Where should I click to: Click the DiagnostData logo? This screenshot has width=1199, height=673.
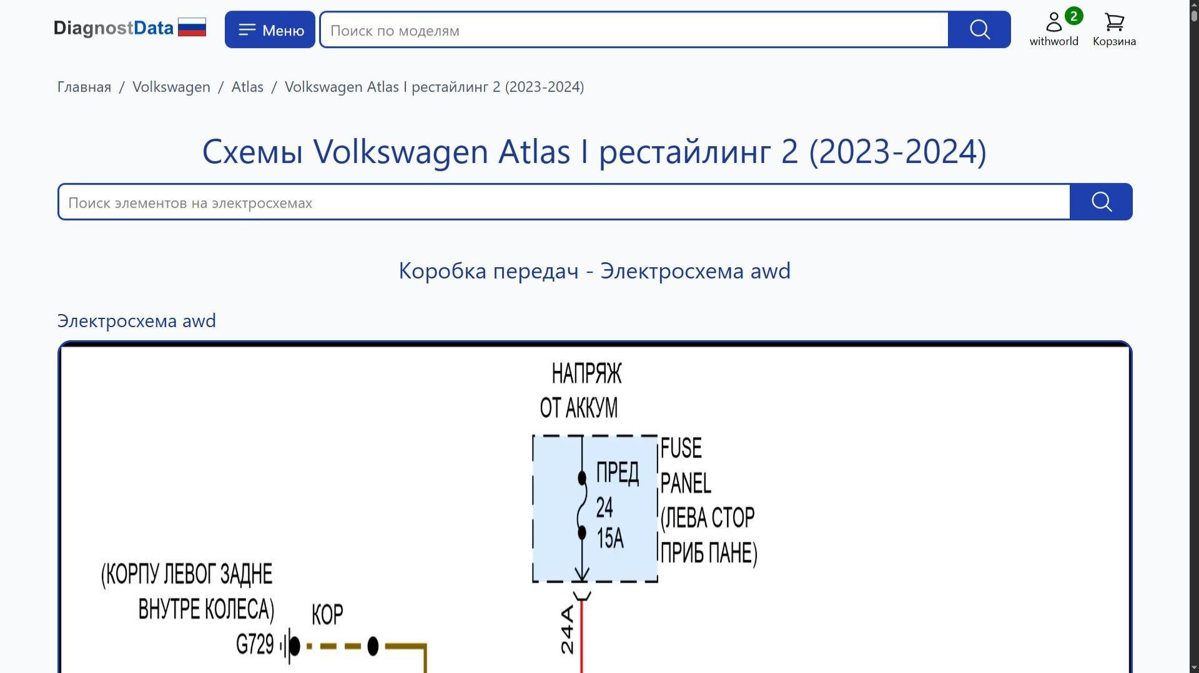tap(113, 28)
